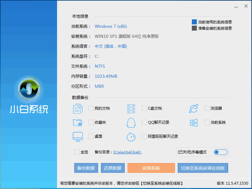
Task: Check the QQ聊天记录 backup checkbox
Action: coord(144,122)
